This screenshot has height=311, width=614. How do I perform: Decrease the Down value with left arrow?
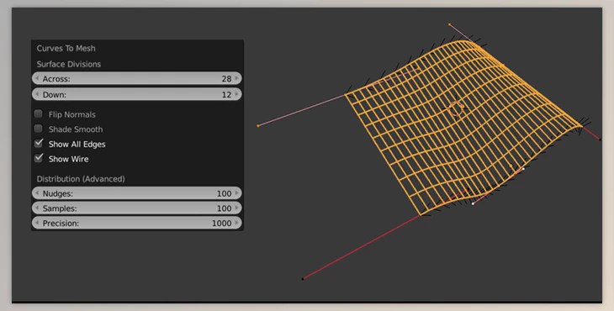37,94
